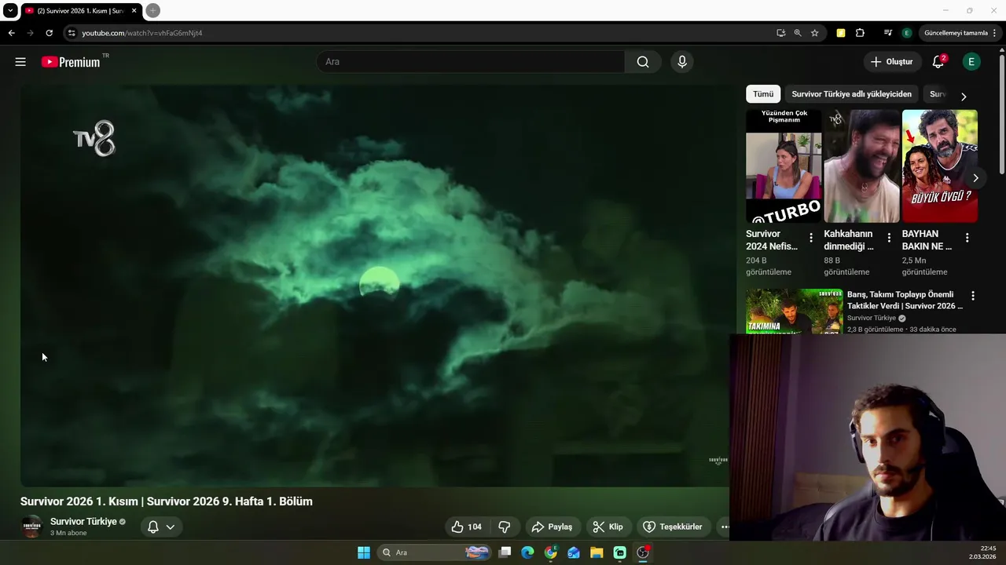
Task: Switch to OBS Studio on taskbar
Action: tap(643, 552)
